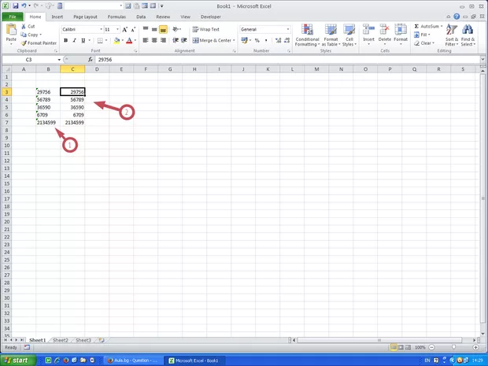Open Font dialog launcher
This screenshot has height=366, width=488.
click(135, 50)
